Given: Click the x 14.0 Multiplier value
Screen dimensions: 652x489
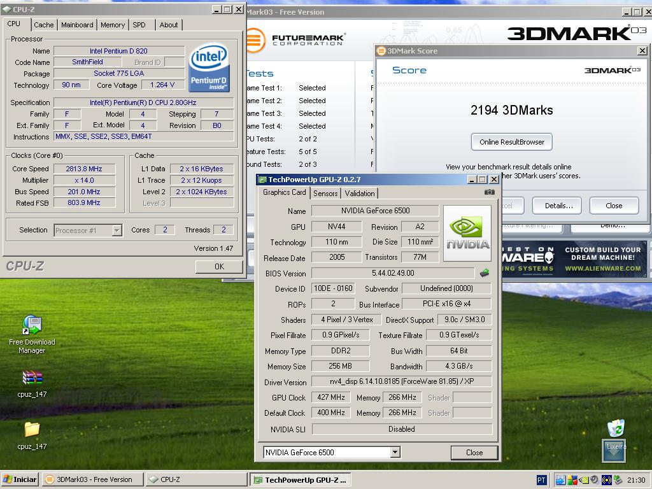Looking at the screenshot, I should click(x=85, y=180).
